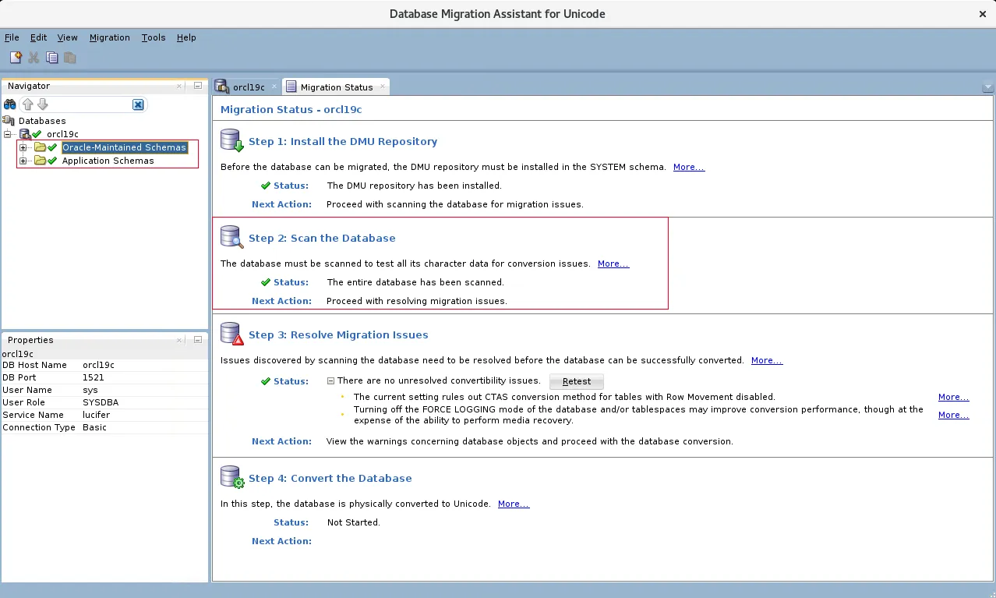Image resolution: width=996 pixels, height=598 pixels.
Task: Clear the Navigator filter with the blue X icon
Action: click(138, 104)
